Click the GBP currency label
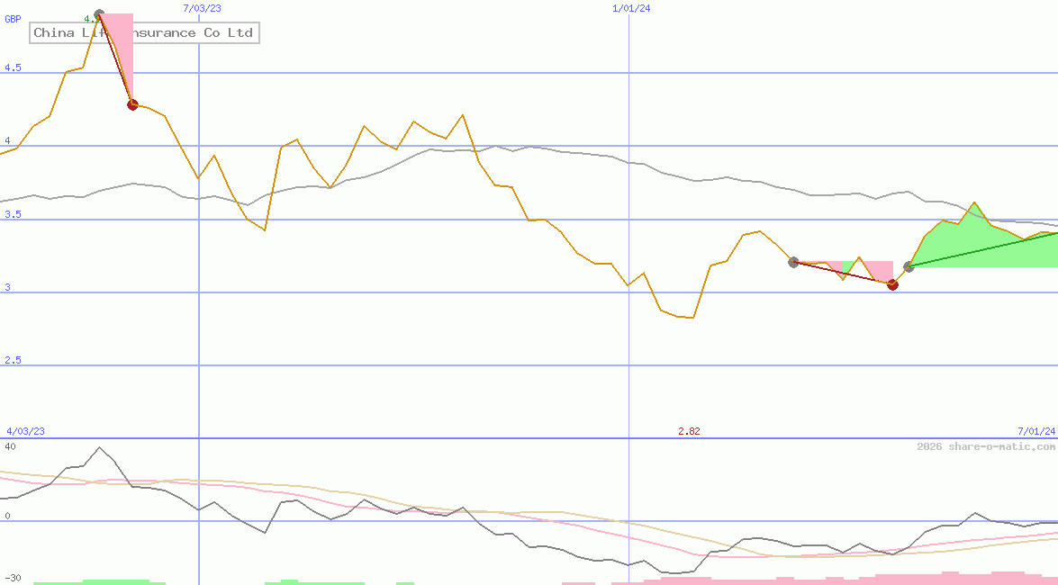This screenshot has height=585, width=1058. pos(13,18)
